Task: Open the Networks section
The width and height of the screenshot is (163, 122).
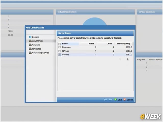Action: pos(36,45)
